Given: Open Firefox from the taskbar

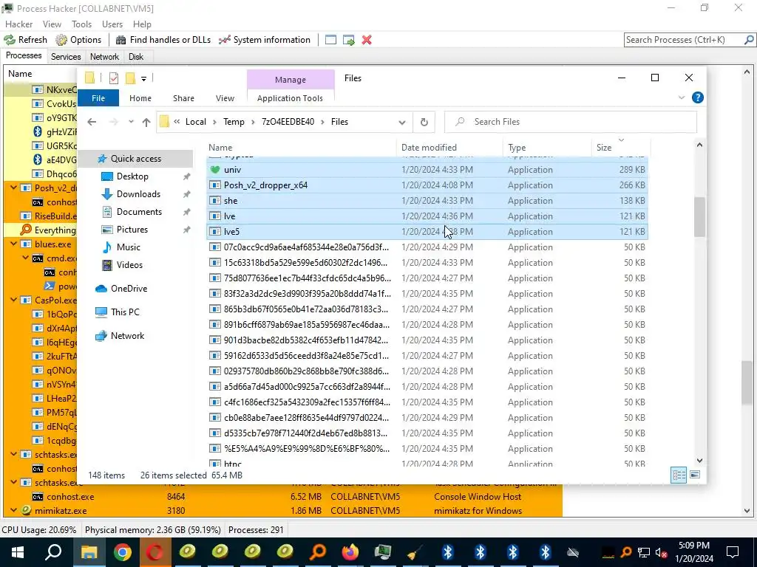Looking at the screenshot, I should (x=350, y=552).
